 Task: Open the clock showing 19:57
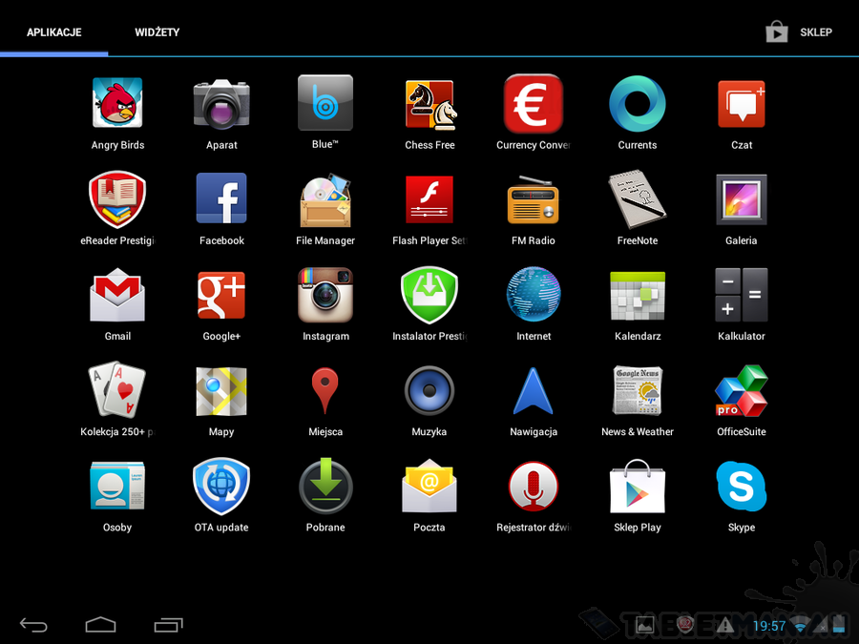point(769,626)
